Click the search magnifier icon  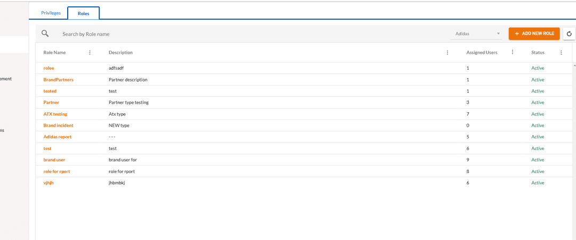[45, 34]
